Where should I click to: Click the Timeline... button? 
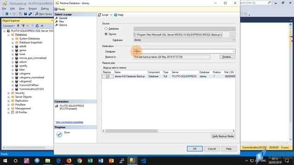tap(227, 57)
